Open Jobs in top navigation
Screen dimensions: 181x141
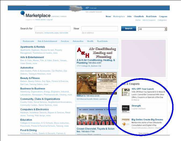pyautogui.click(x=129, y=16)
